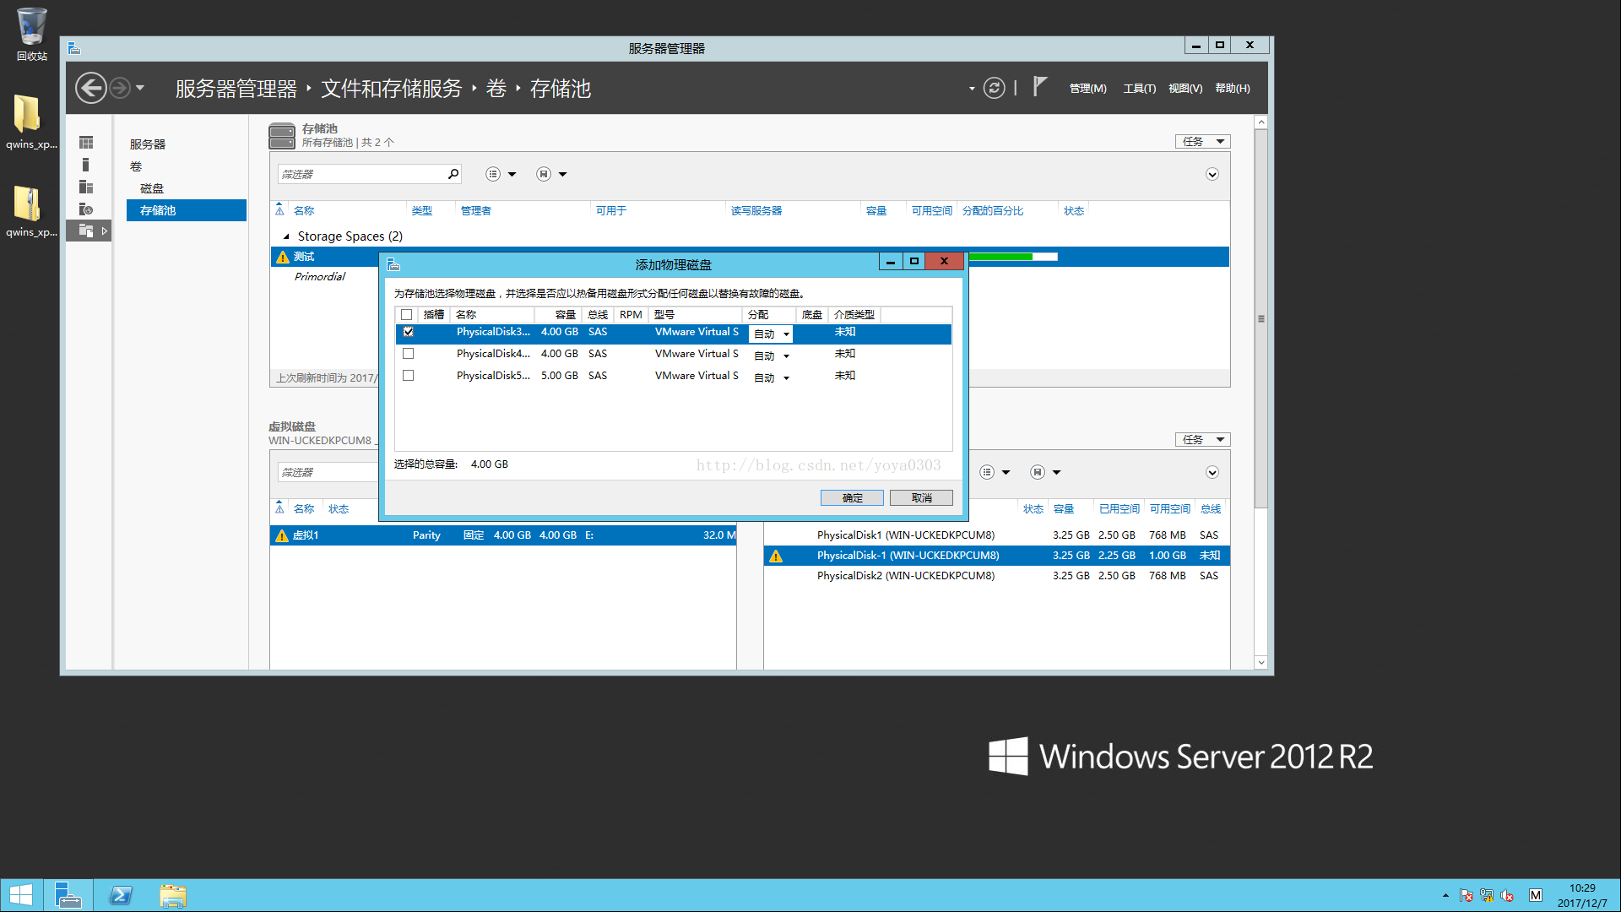1621x912 pixels.
Task: Click warning icon beside 虚拟1 virtual disk
Action: (282, 535)
